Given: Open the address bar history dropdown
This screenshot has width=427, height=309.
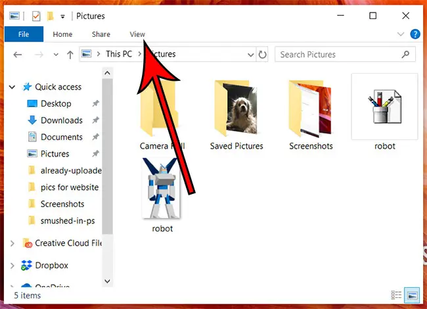Looking at the screenshot, I should click(x=250, y=55).
